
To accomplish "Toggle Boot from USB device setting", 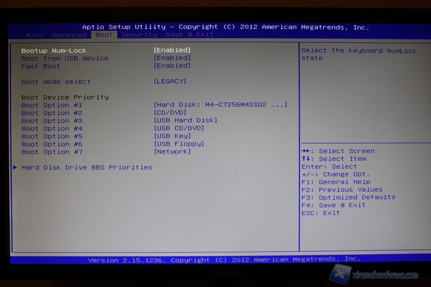I will (172, 58).
